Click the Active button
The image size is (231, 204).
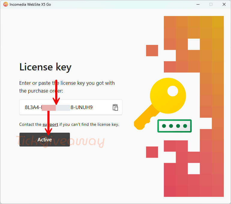tap(45, 140)
